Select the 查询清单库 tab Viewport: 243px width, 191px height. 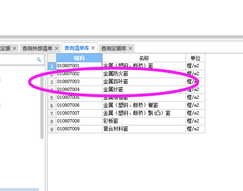point(77,48)
